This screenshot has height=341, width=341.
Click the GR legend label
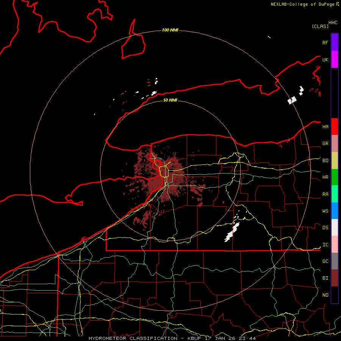325,144
